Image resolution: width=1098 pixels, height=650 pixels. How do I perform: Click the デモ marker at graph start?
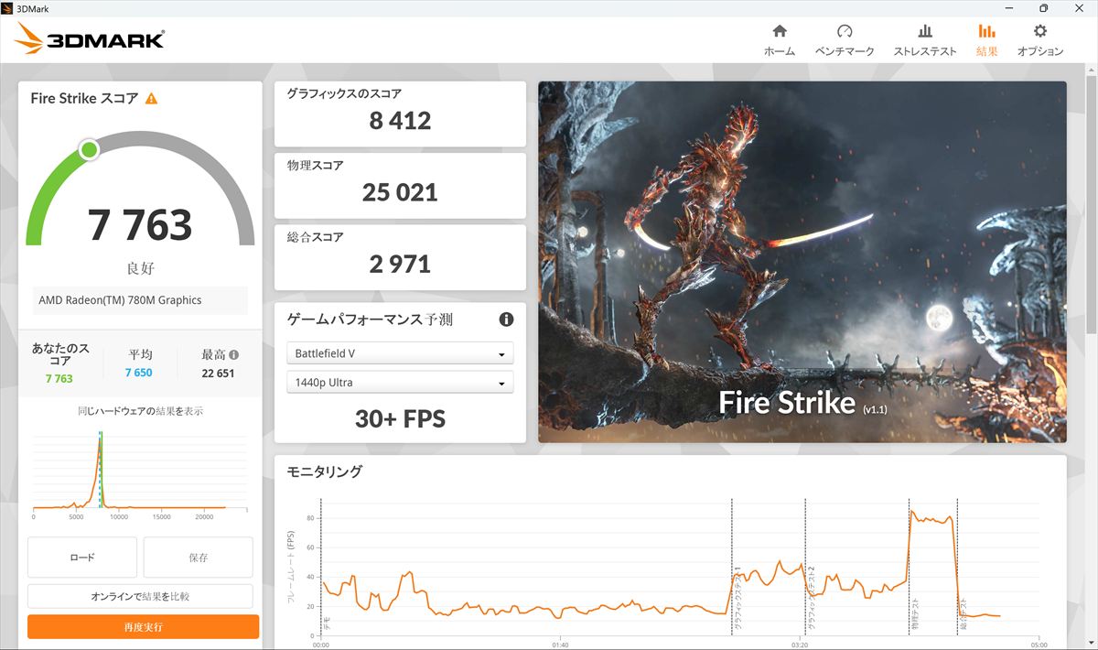[326, 624]
